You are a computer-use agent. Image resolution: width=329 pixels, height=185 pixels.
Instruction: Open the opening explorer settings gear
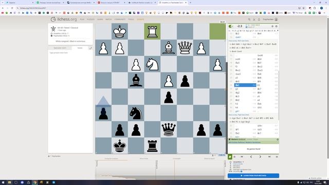[278, 139]
